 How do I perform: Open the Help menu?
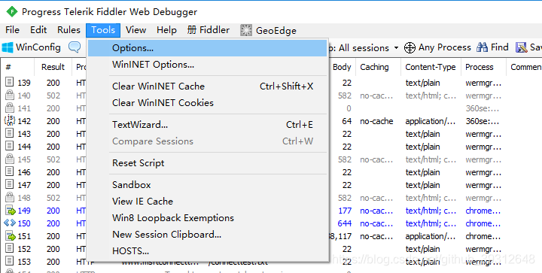click(x=166, y=30)
